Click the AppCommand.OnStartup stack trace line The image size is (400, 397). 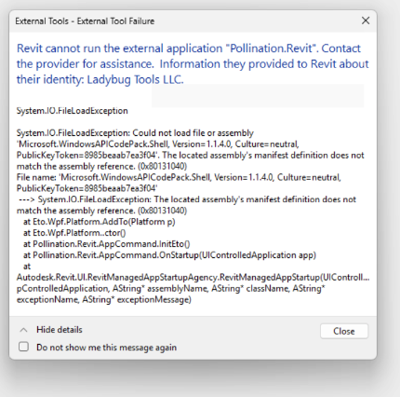pyautogui.click(x=169, y=255)
